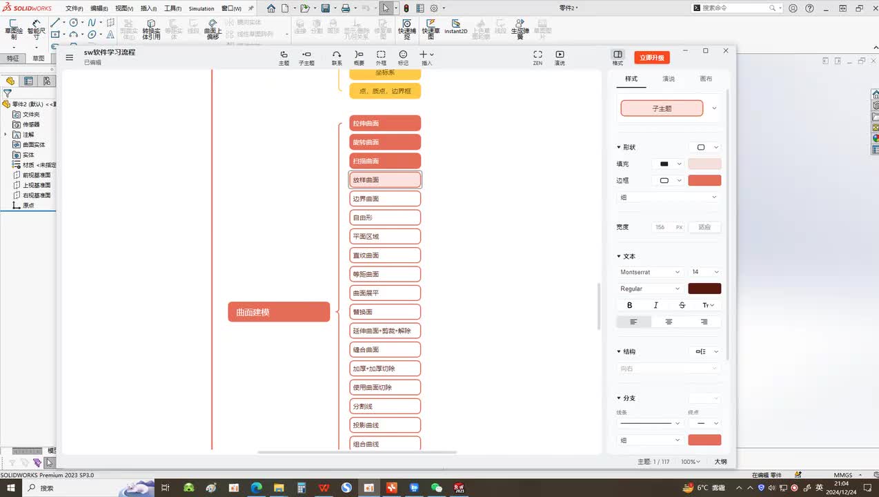Align text center
This screenshot has height=497, width=879.
(669, 322)
